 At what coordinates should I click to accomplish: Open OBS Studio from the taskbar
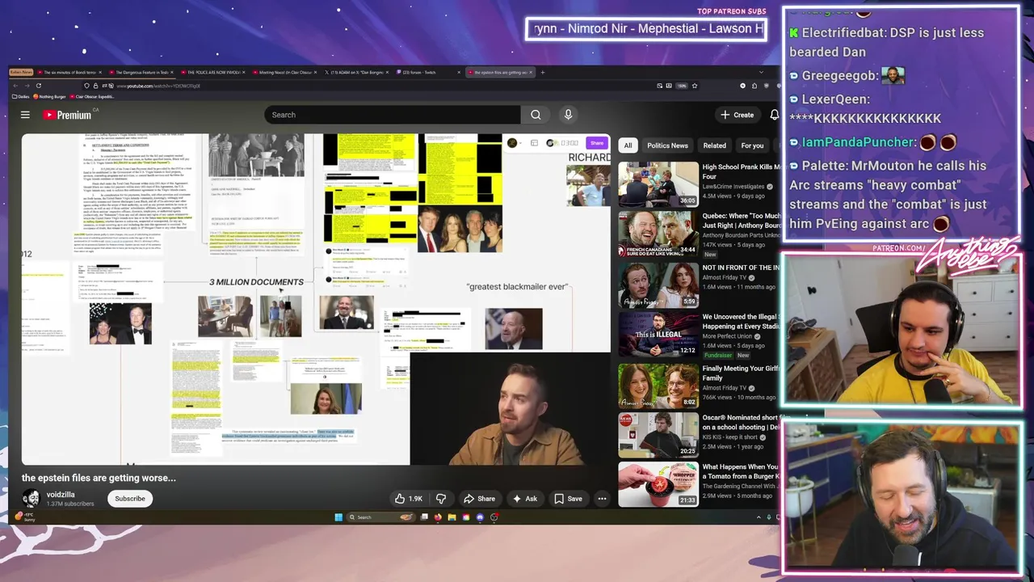494,517
